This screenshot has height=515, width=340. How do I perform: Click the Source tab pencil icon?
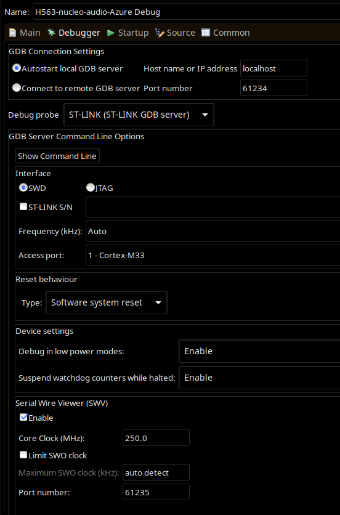coord(160,33)
